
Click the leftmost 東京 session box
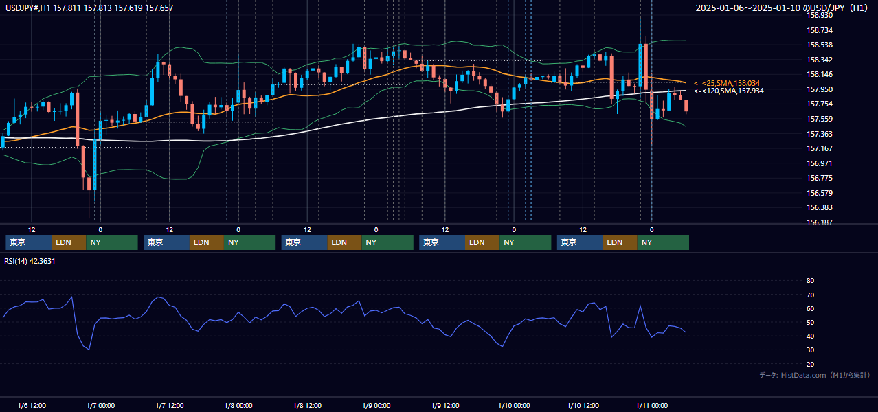pyautogui.click(x=29, y=242)
